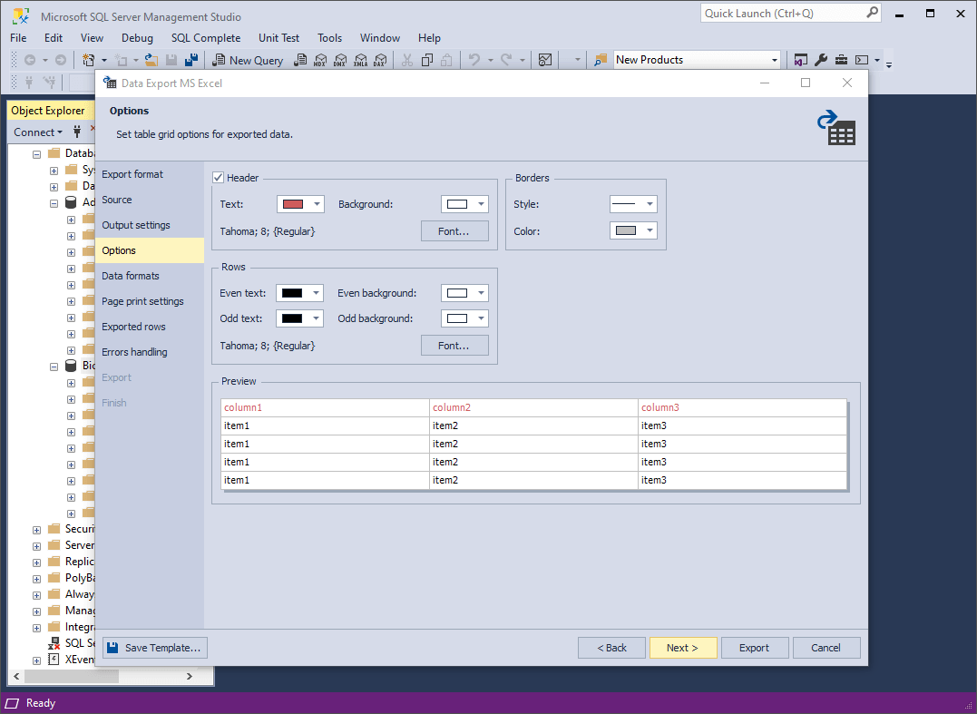Open the Borders Style dropdown
This screenshot has height=714, width=977.
point(650,204)
